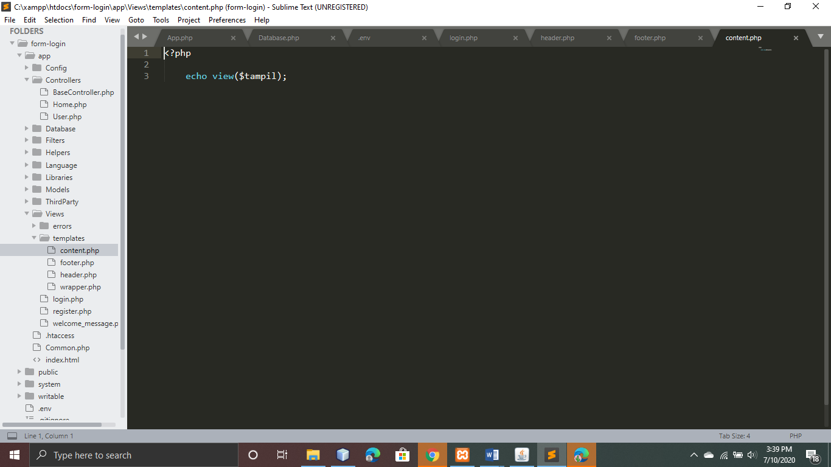Switch to the header.php tab

(557, 38)
